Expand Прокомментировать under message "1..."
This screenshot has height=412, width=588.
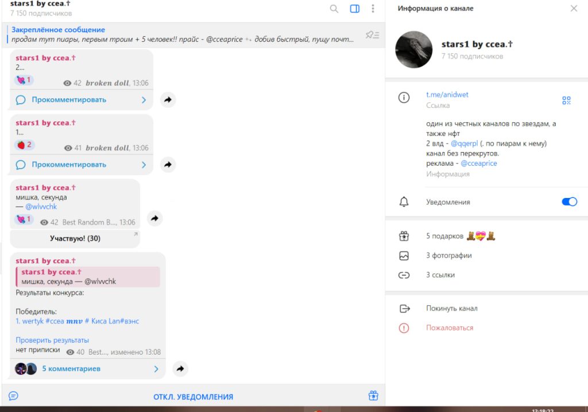pyautogui.click(x=82, y=165)
